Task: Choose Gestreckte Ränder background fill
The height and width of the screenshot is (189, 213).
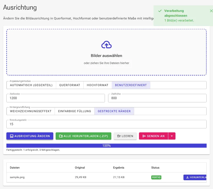Action: coord(114,111)
